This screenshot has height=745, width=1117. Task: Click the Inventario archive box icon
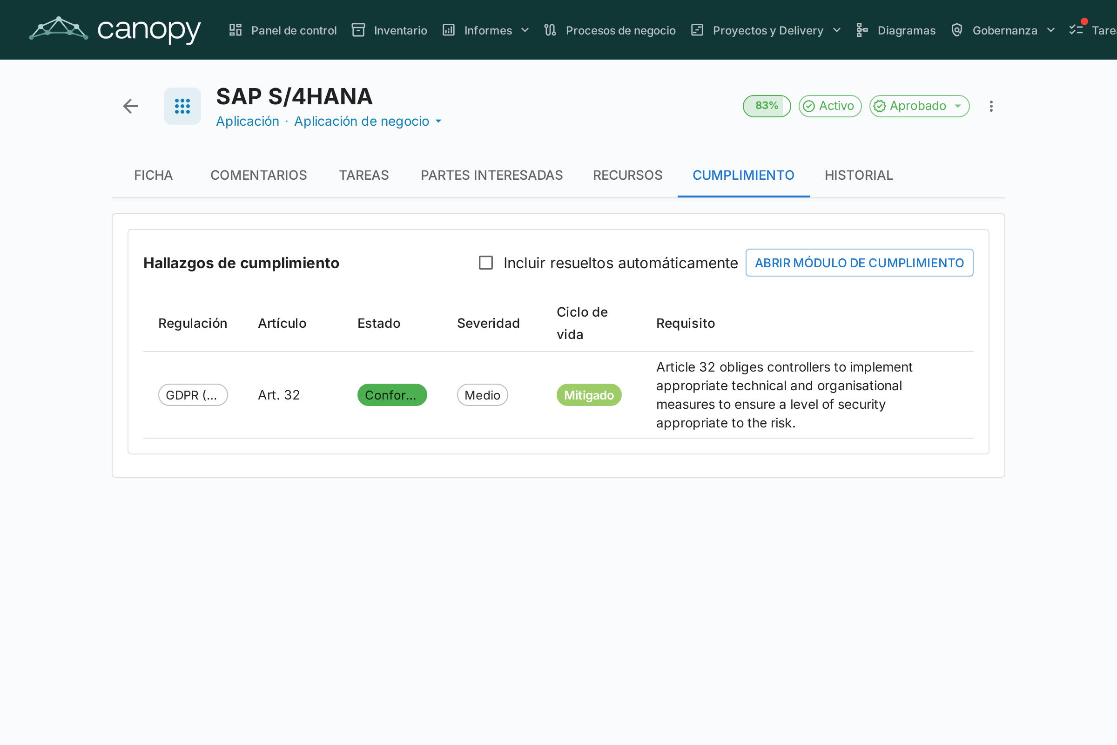coord(358,30)
